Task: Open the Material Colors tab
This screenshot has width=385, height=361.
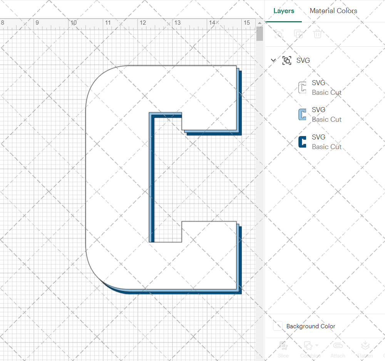Action: point(333,11)
